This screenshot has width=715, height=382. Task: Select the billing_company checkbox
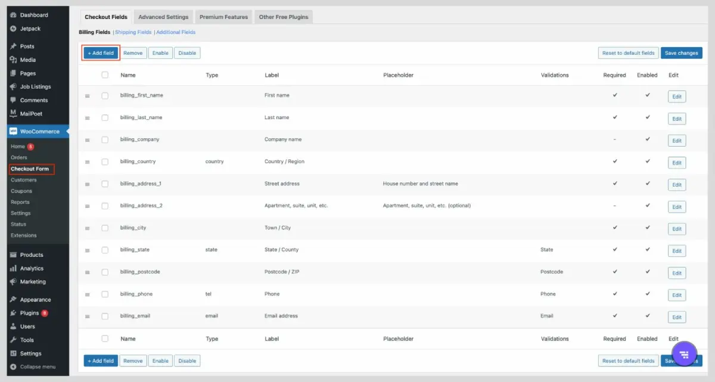pos(105,139)
